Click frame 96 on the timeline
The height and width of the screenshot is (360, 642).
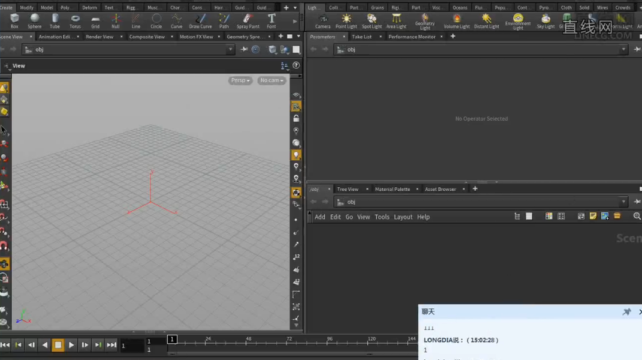point(329,340)
